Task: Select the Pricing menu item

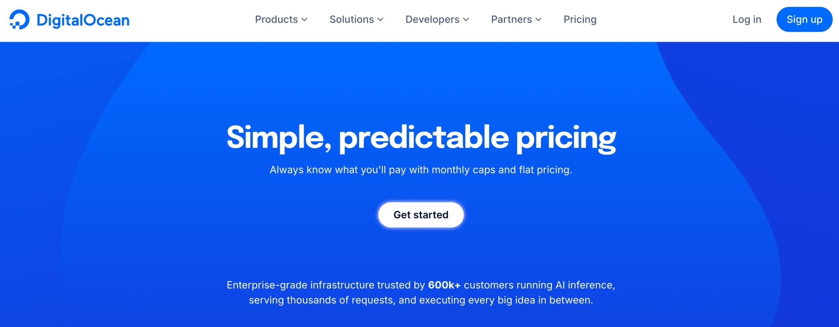Action: 580,20
